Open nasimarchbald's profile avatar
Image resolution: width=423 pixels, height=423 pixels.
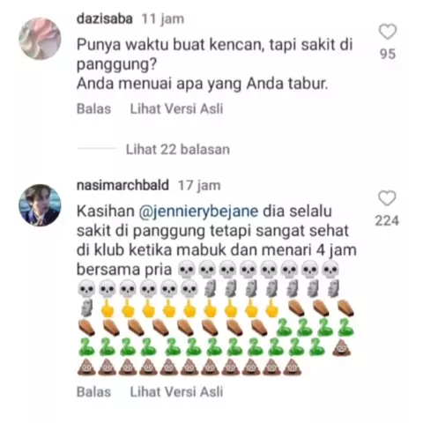pyautogui.click(x=40, y=205)
